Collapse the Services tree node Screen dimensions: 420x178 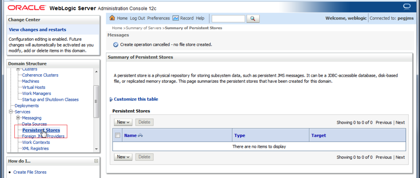(x=11, y=112)
